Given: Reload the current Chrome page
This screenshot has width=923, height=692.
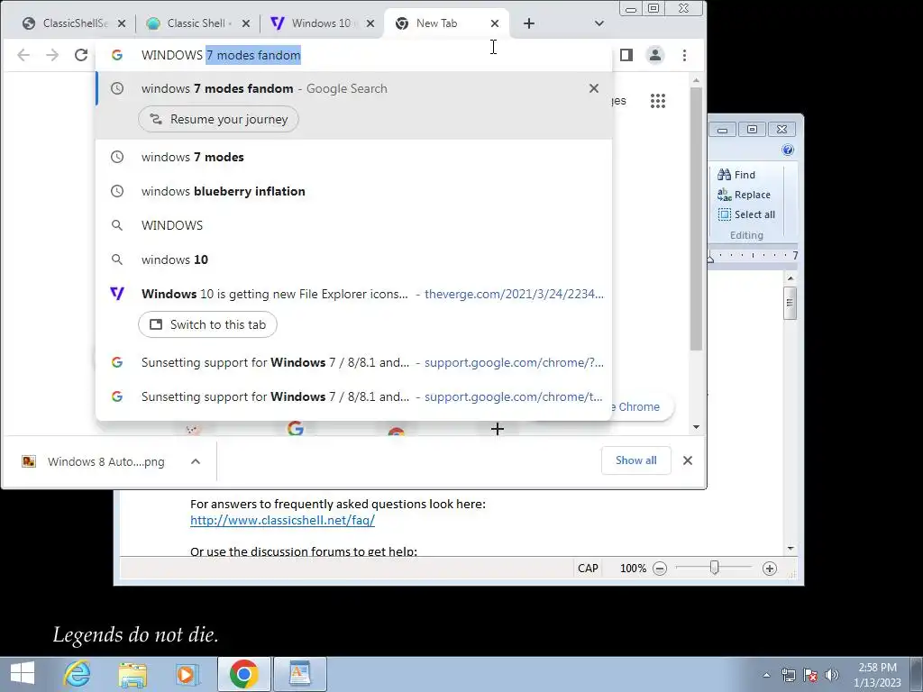Looking at the screenshot, I should click(81, 55).
